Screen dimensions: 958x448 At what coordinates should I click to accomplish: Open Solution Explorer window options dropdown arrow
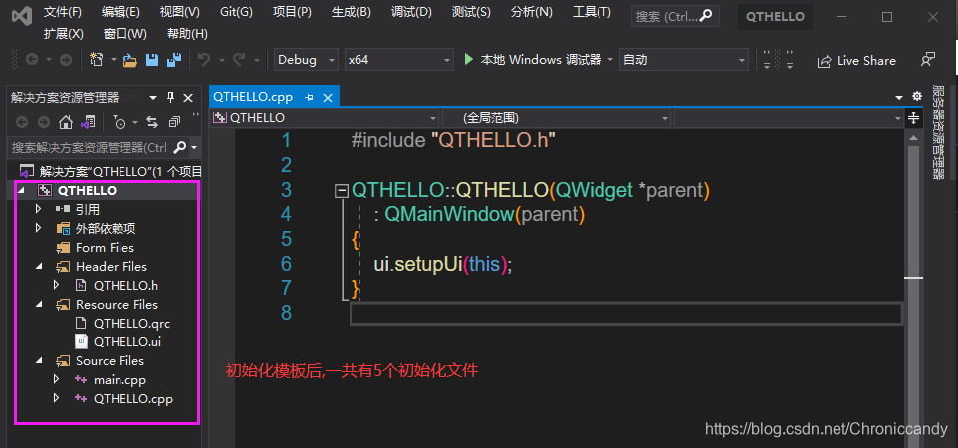click(153, 98)
